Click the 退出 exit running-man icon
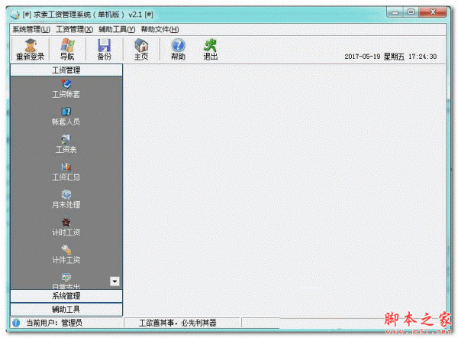458x338 pixels. [211, 49]
